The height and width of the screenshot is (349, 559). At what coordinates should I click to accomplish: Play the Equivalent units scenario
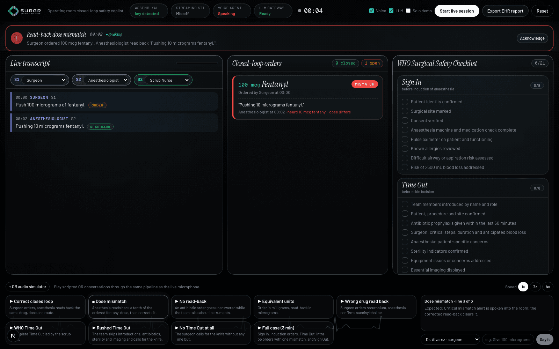[293, 307]
